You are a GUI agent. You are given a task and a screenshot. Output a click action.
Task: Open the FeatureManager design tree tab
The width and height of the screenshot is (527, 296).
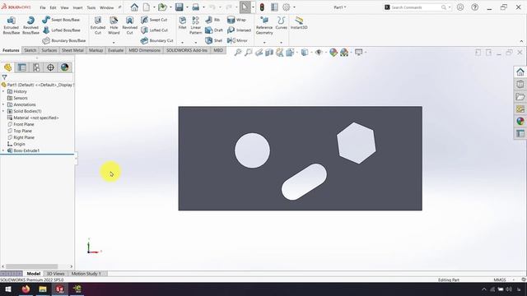(7, 67)
